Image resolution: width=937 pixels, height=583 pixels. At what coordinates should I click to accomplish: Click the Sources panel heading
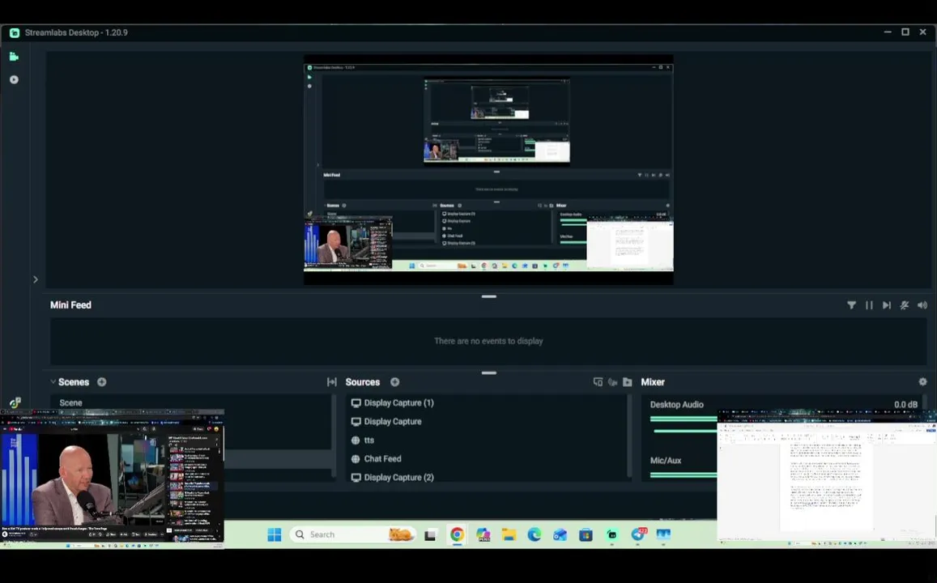point(362,381)
